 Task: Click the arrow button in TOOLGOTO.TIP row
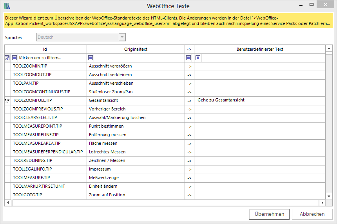[189, 195]
